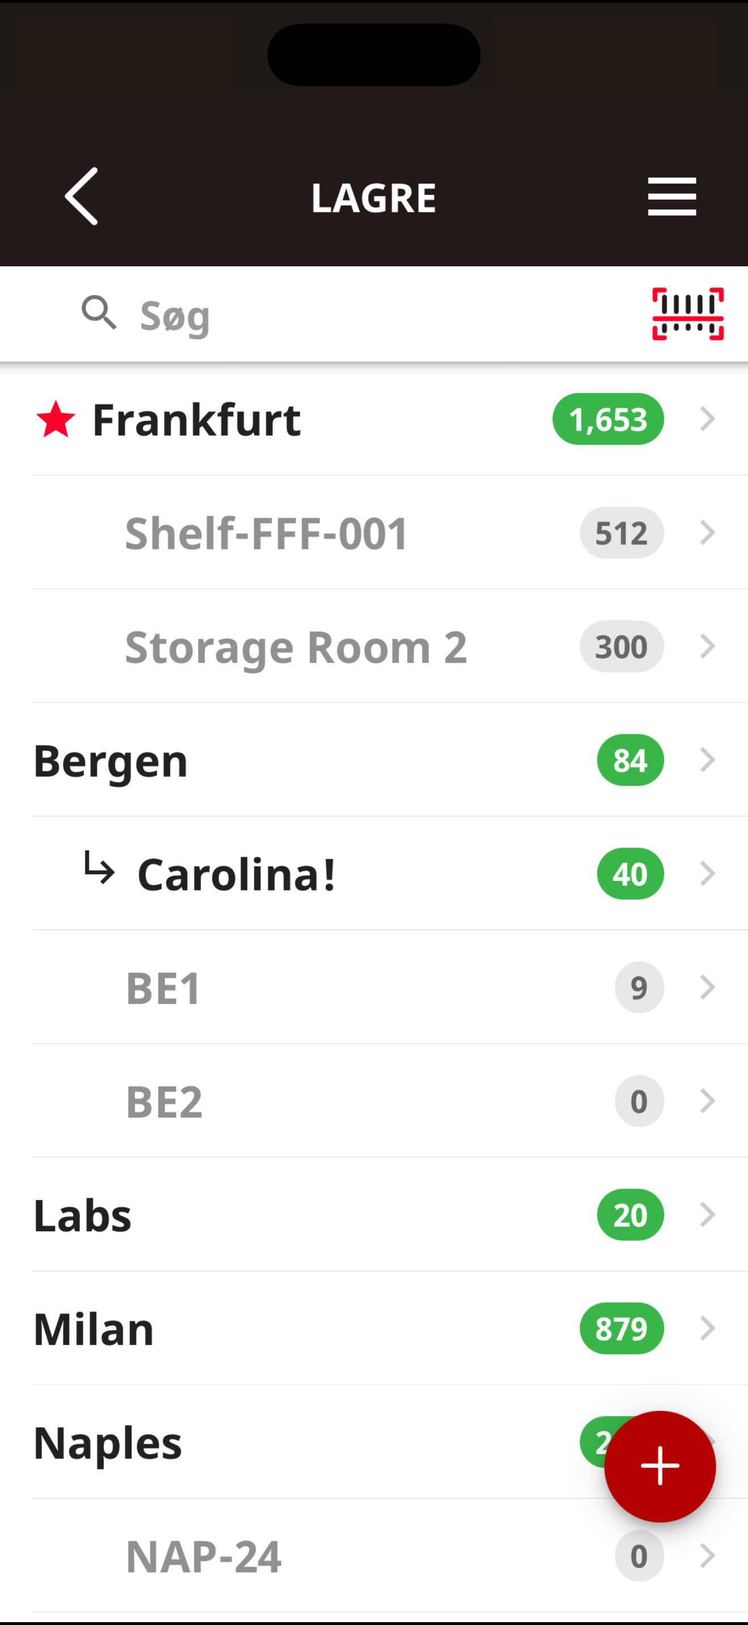Select the Labs warehouse row

coord(390,1215)
